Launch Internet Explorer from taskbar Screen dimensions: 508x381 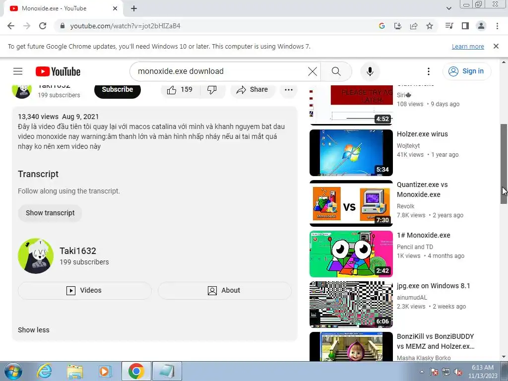(x=44, y=371)
